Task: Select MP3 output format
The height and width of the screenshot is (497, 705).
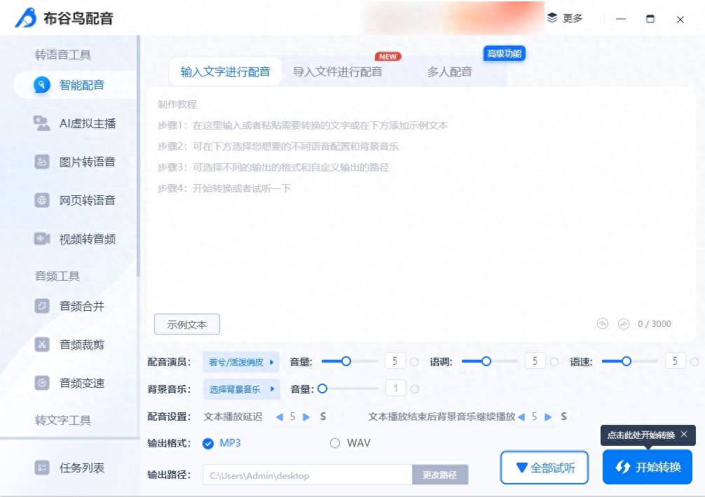Action: click(x=207, y=444)
